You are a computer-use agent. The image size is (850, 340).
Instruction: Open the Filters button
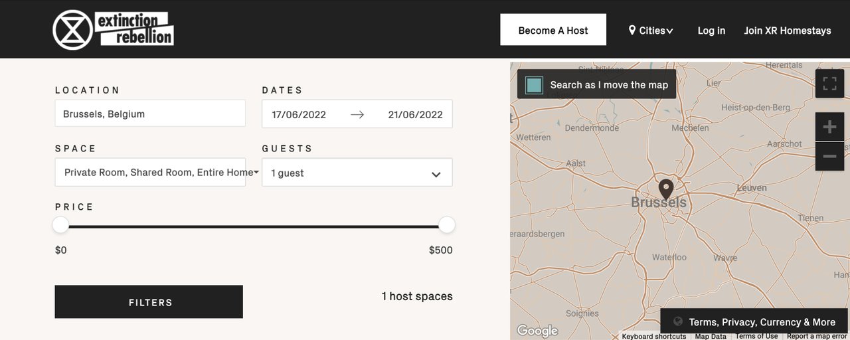click(x=149, y=302)
